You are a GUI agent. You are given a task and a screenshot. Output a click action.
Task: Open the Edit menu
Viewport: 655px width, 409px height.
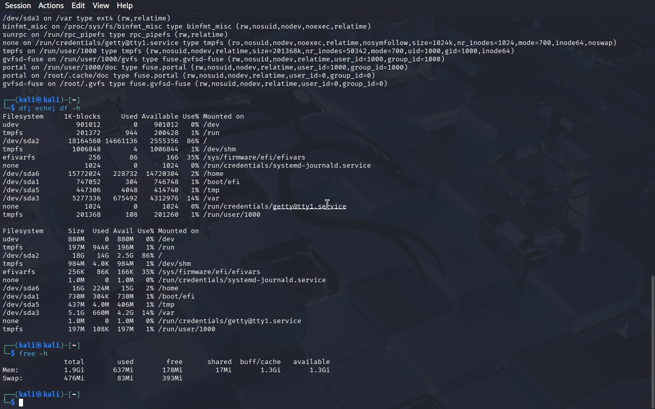click(x=78, y=6)
